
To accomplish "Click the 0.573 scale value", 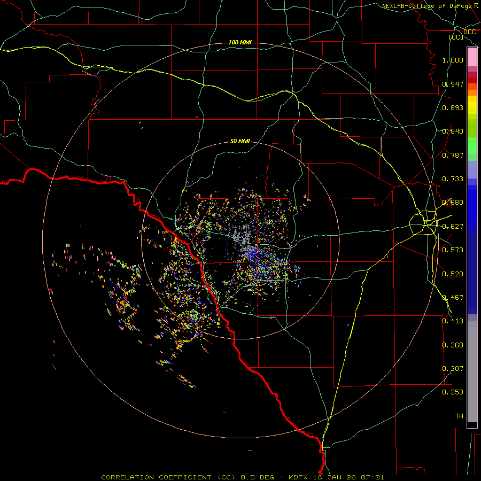I will (453, 250).
